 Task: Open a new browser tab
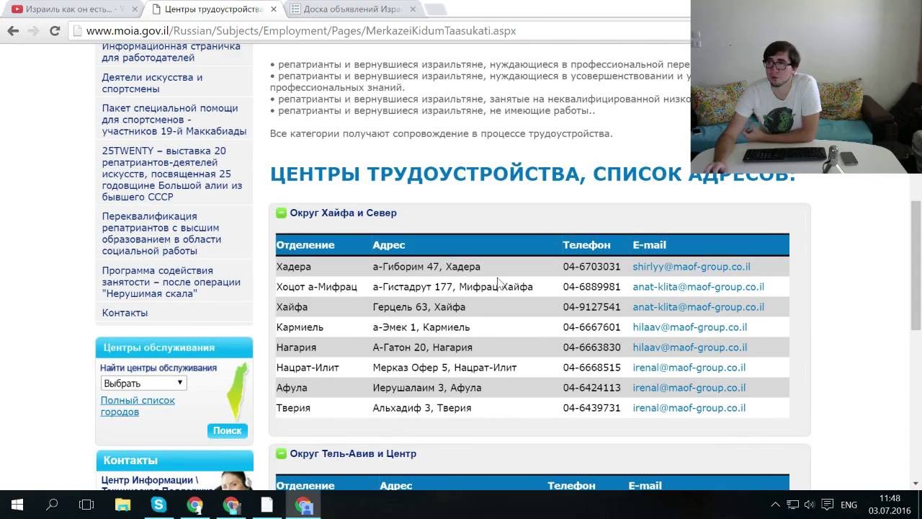point(435,9)
